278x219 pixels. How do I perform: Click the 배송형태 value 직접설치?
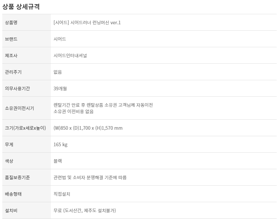(62, 194)
